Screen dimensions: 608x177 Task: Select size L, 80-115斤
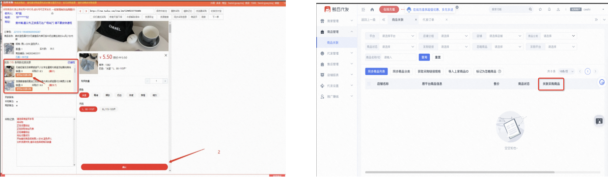(88, 109)
